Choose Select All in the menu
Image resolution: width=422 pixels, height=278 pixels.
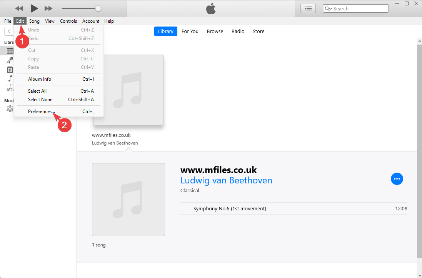click(x=59, y=91)
